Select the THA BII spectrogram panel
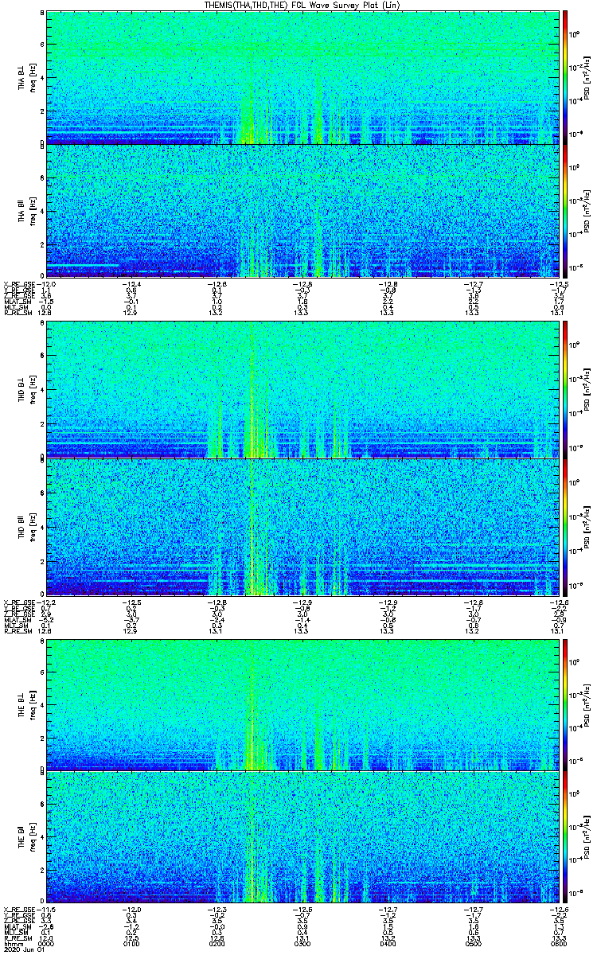Viewport: 597px width, 955px height. click(x=302, y=210)
